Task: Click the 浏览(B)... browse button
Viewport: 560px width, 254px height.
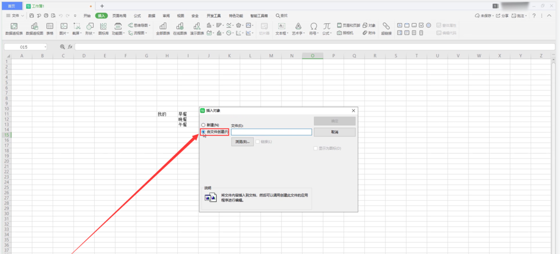Action: point(243,141)
